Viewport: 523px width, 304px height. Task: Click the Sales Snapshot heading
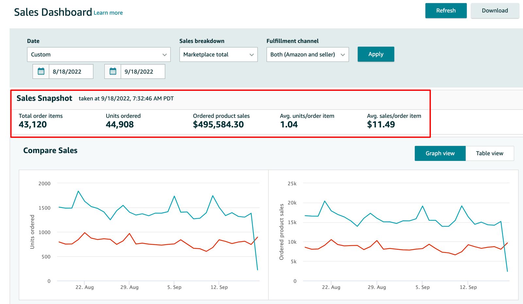(44, 98)
